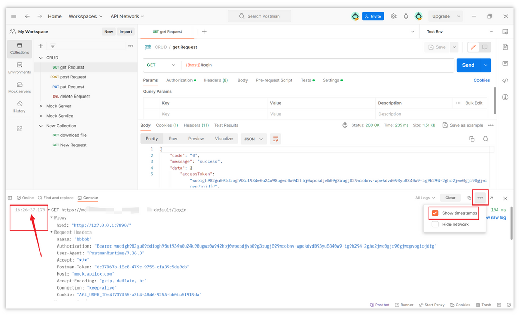519x315 pixels.
Task: Click the notifications bell icon
Action: [x=406, y=16]
